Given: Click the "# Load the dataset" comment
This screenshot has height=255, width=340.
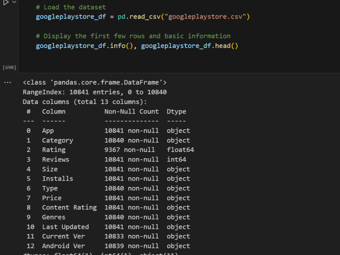Looking at the screenshot, I should (70, 7).
